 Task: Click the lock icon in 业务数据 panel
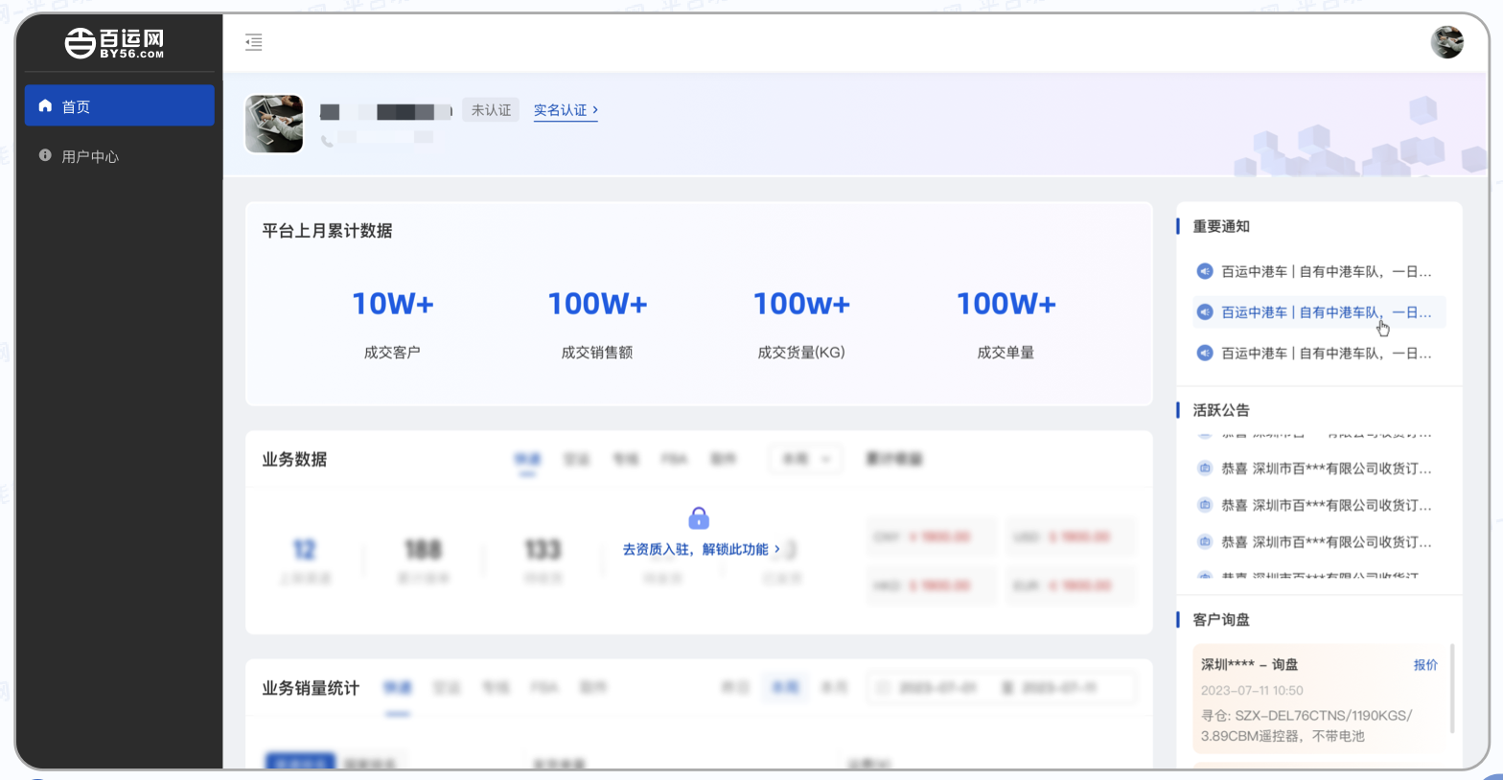(x=699, y=518)
